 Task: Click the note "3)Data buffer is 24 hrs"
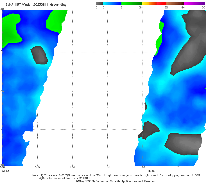pos(65,178)
